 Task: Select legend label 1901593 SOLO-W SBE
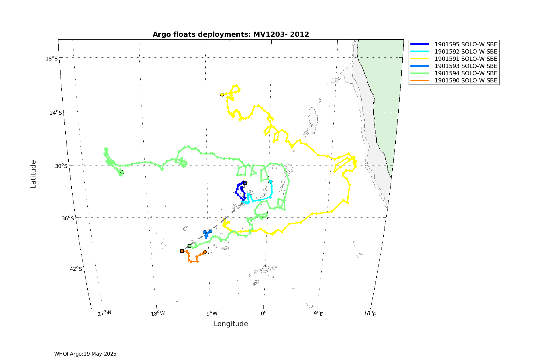tap(466, 66)
